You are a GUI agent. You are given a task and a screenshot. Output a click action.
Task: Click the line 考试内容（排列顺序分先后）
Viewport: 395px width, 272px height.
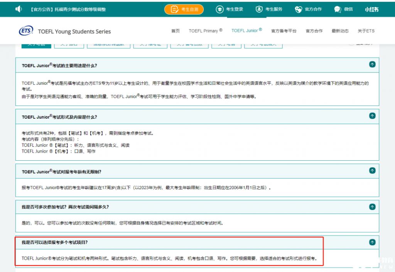[x=51, y=139]
